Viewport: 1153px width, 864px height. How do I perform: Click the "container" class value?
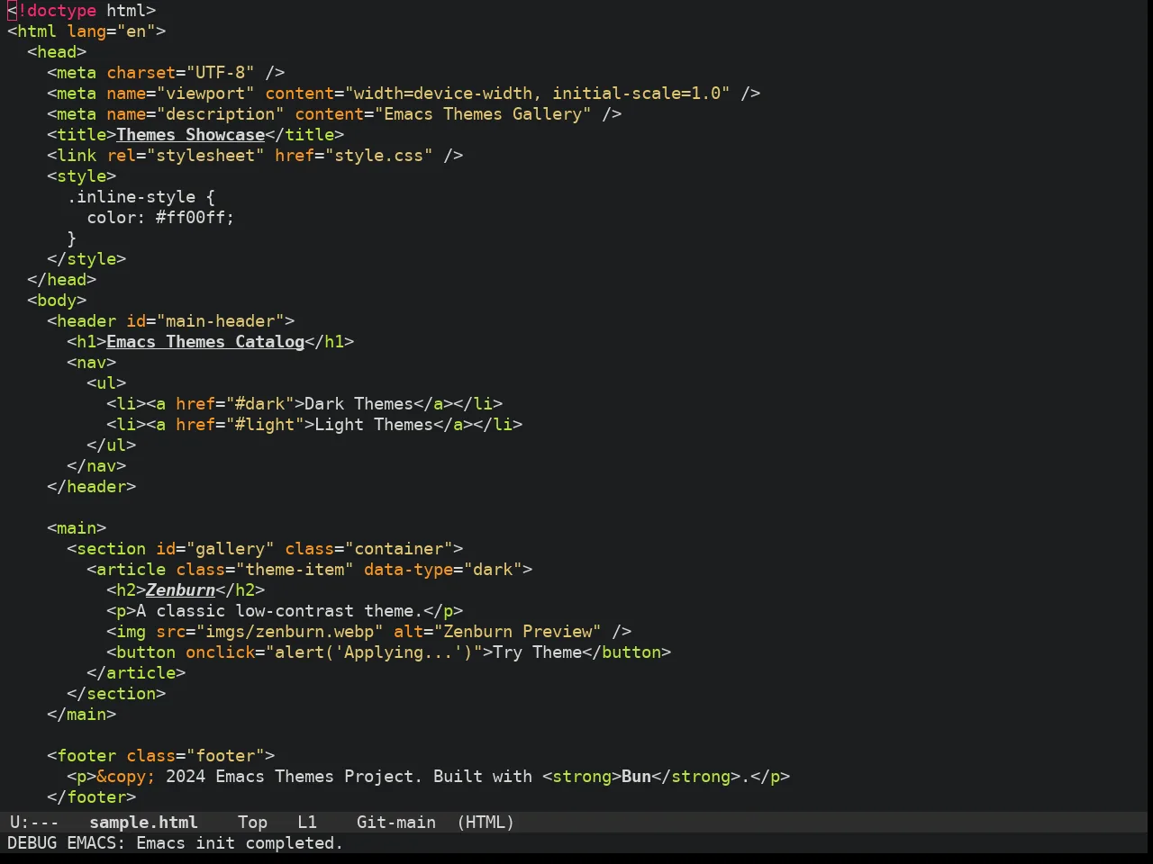[x=399, y=548]
